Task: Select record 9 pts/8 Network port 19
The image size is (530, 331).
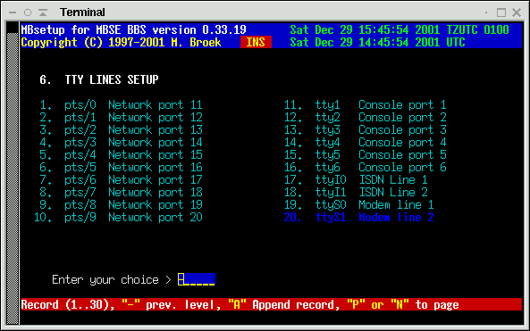Action: pos(122,205)
